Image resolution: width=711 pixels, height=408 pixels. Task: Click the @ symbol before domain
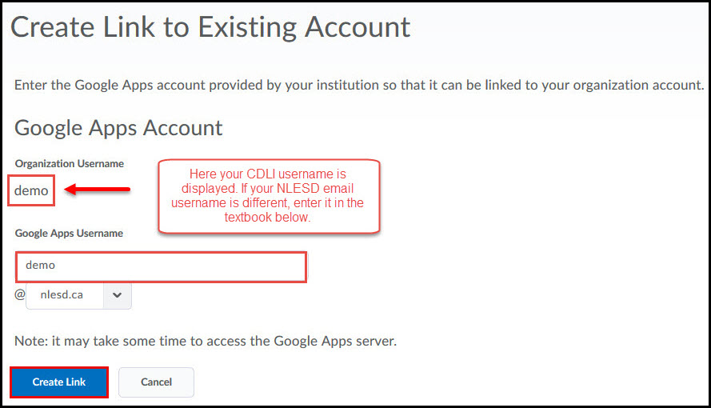click(x=20, y=294)
